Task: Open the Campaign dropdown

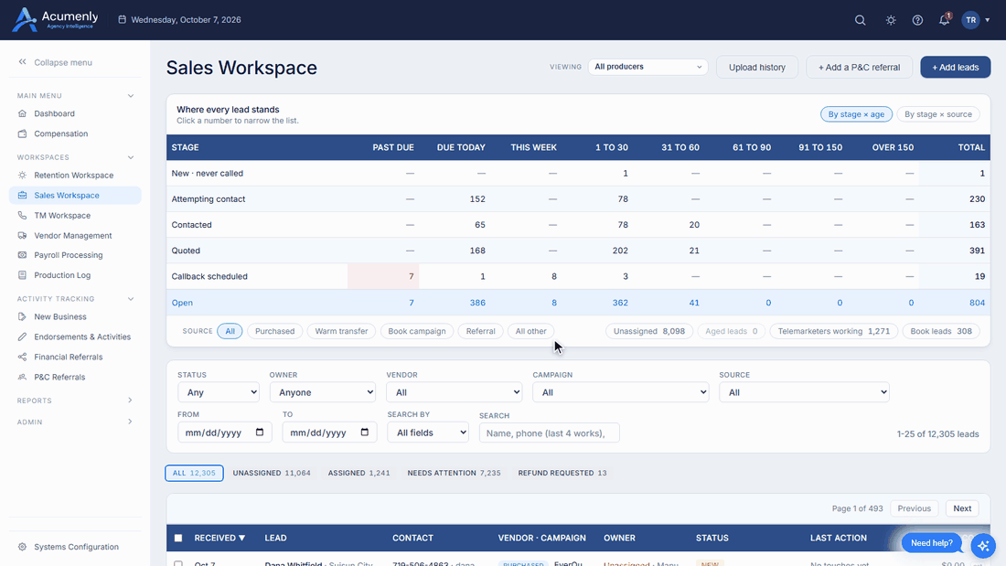Action: point(620,392)
